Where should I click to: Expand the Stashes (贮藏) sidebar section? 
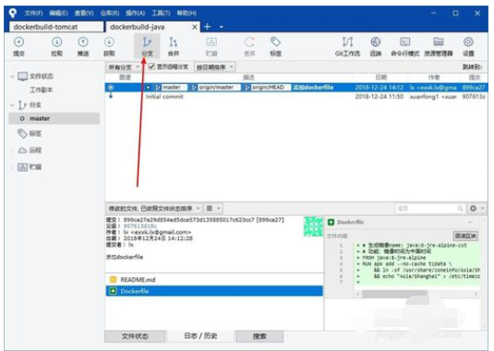tap(12, 167)
